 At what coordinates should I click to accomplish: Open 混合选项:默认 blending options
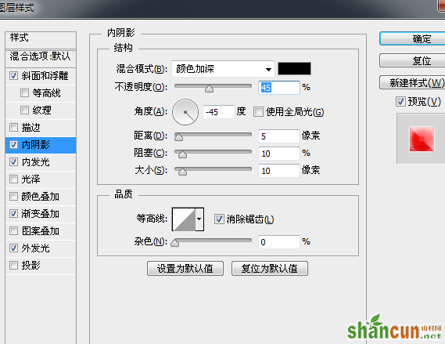tap(41, 56)
